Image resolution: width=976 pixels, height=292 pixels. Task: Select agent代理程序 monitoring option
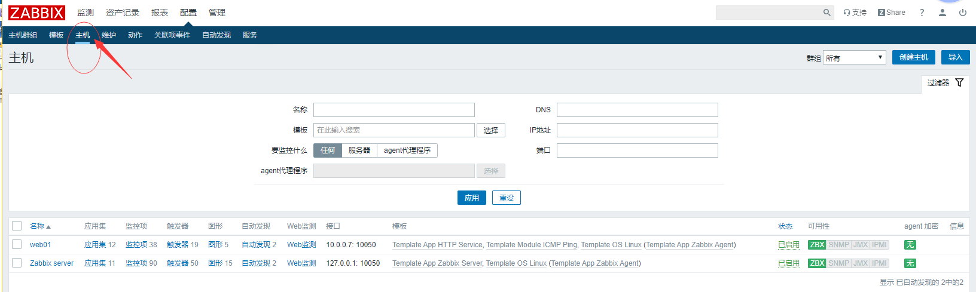point(407,150)
